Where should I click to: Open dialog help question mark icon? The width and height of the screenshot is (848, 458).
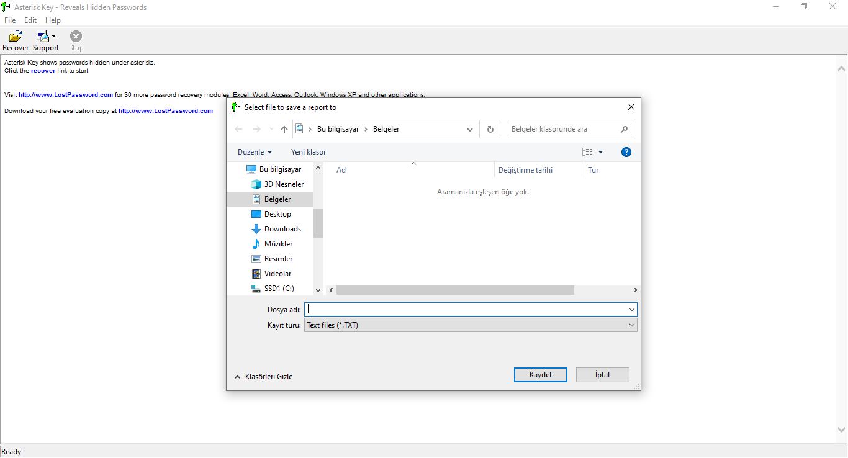coord(626,152)
